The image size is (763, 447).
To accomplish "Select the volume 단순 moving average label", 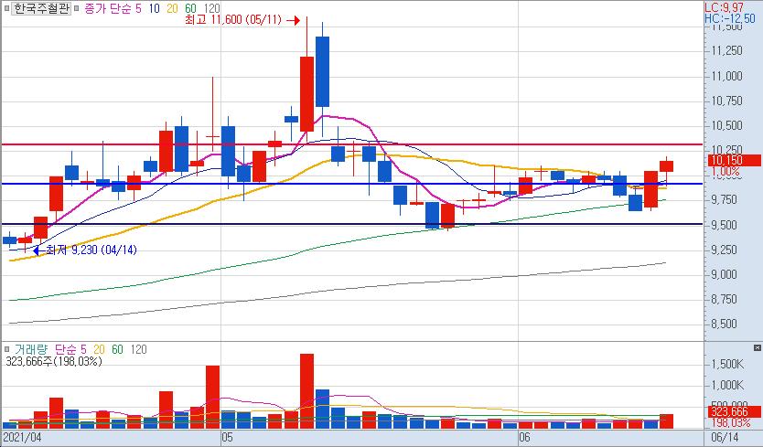I will (65, 349).
